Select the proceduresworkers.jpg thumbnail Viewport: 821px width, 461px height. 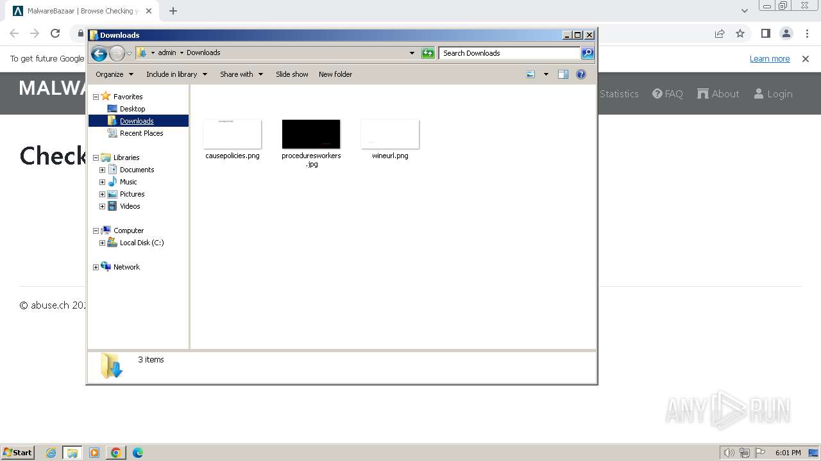(311, 134)
